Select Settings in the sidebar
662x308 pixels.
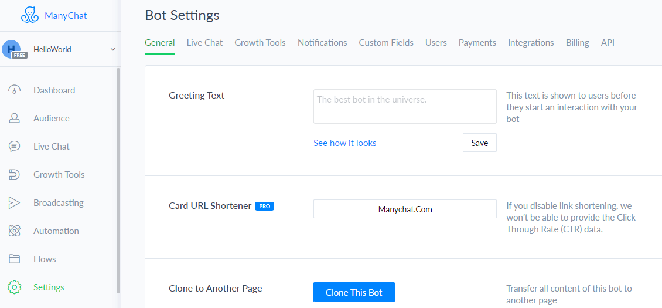coord(49,287)
